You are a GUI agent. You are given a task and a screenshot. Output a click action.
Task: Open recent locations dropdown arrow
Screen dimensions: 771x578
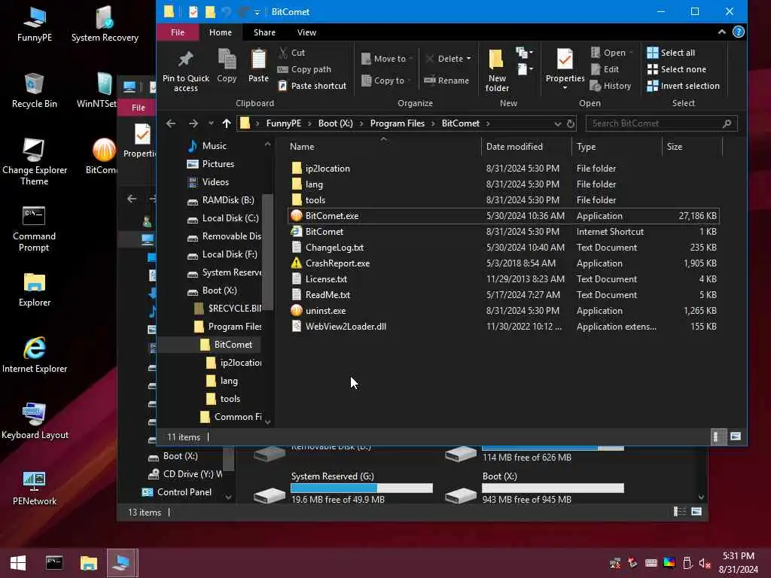click(211, 123)
